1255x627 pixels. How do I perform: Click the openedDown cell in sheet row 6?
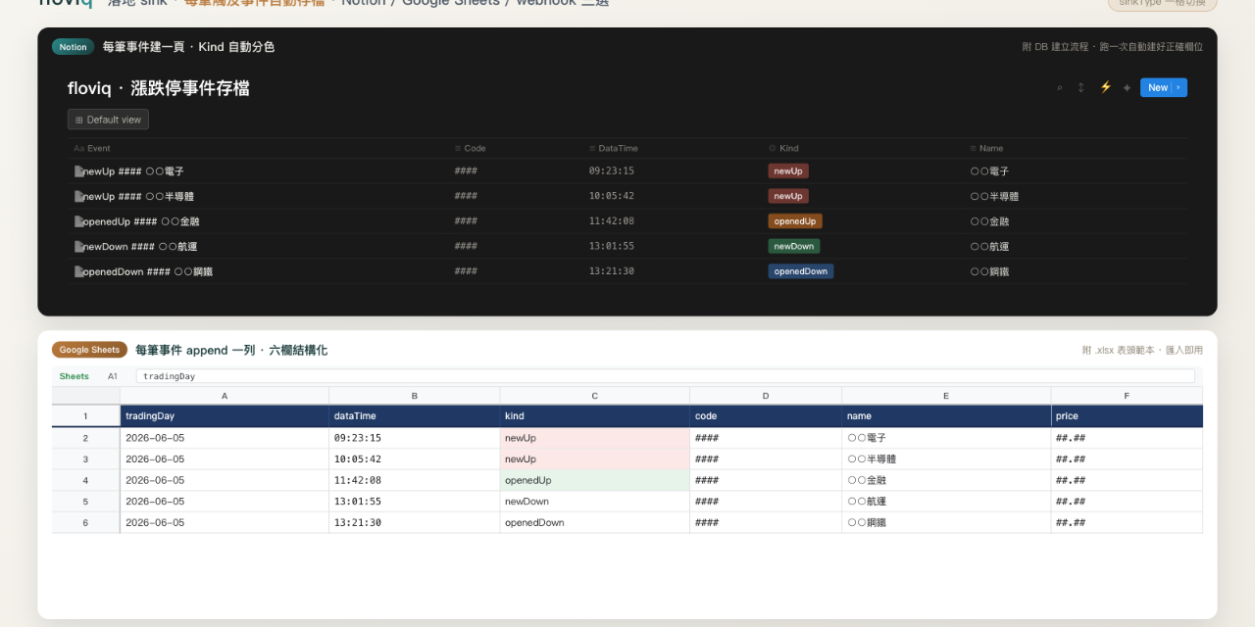pos(595,523)
